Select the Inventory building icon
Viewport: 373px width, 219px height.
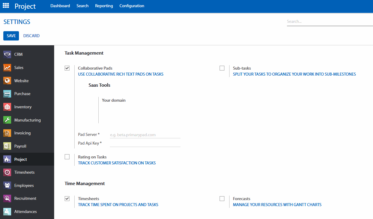coord(7,107)
